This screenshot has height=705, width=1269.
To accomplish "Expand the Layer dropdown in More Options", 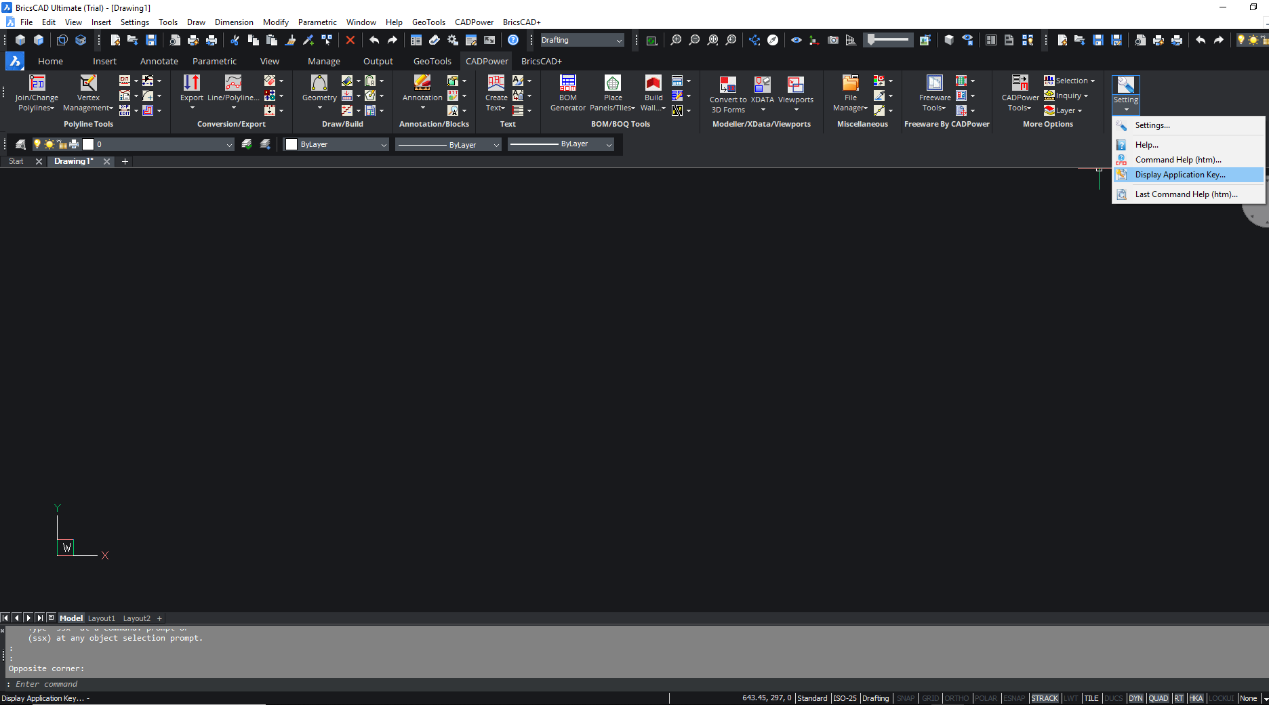I will 1064,110.
